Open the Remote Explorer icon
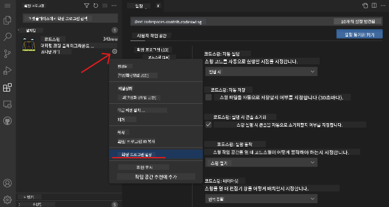The width and height of the screenshot is (389, 207). point(7,104)
